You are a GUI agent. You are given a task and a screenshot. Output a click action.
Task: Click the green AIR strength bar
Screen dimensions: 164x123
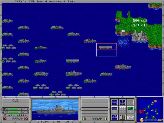point(14,112)
